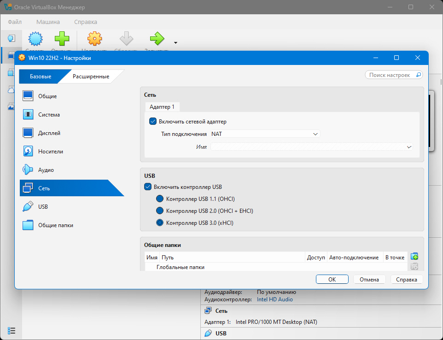The height and width of the screenshot is (340, 443).
Task: Open the Тип подключения NAT dropdown
Action: click(x=265, y=134)
